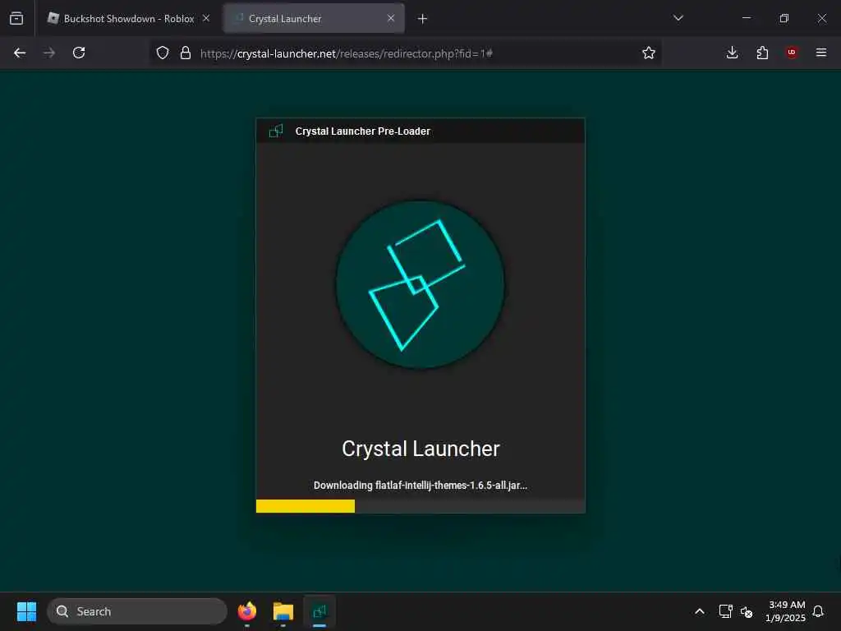Minimize the Firefox window

click(x=746, y=18)
